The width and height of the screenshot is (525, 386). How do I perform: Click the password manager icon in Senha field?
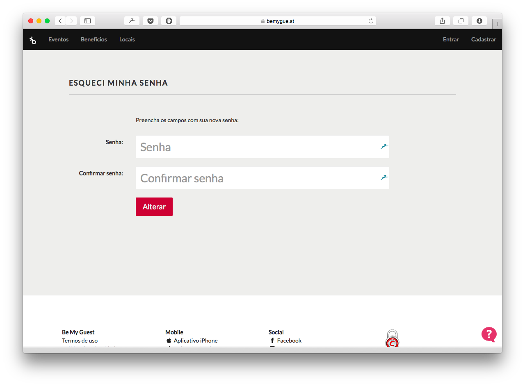(x=384, y=146)
